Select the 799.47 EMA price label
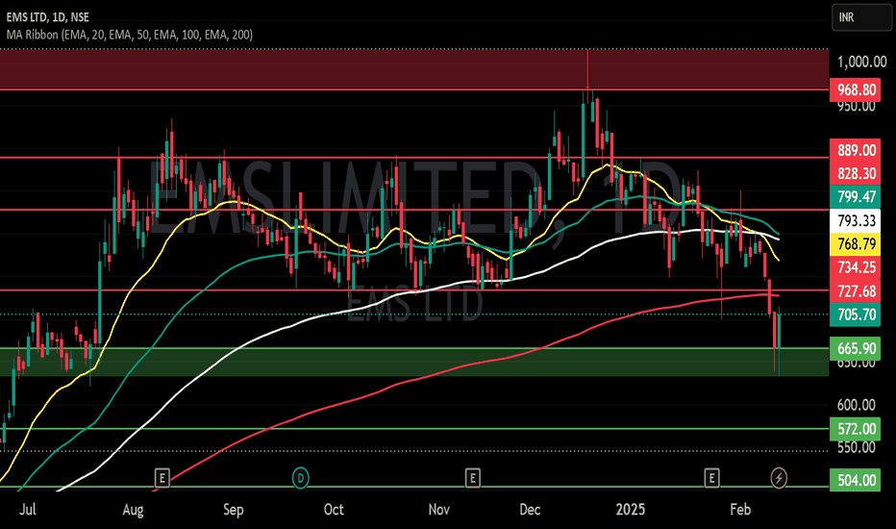 (856, 197)
